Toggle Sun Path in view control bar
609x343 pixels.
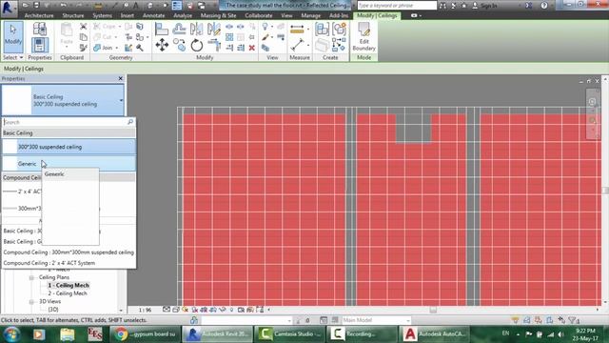tap(185, 310)
